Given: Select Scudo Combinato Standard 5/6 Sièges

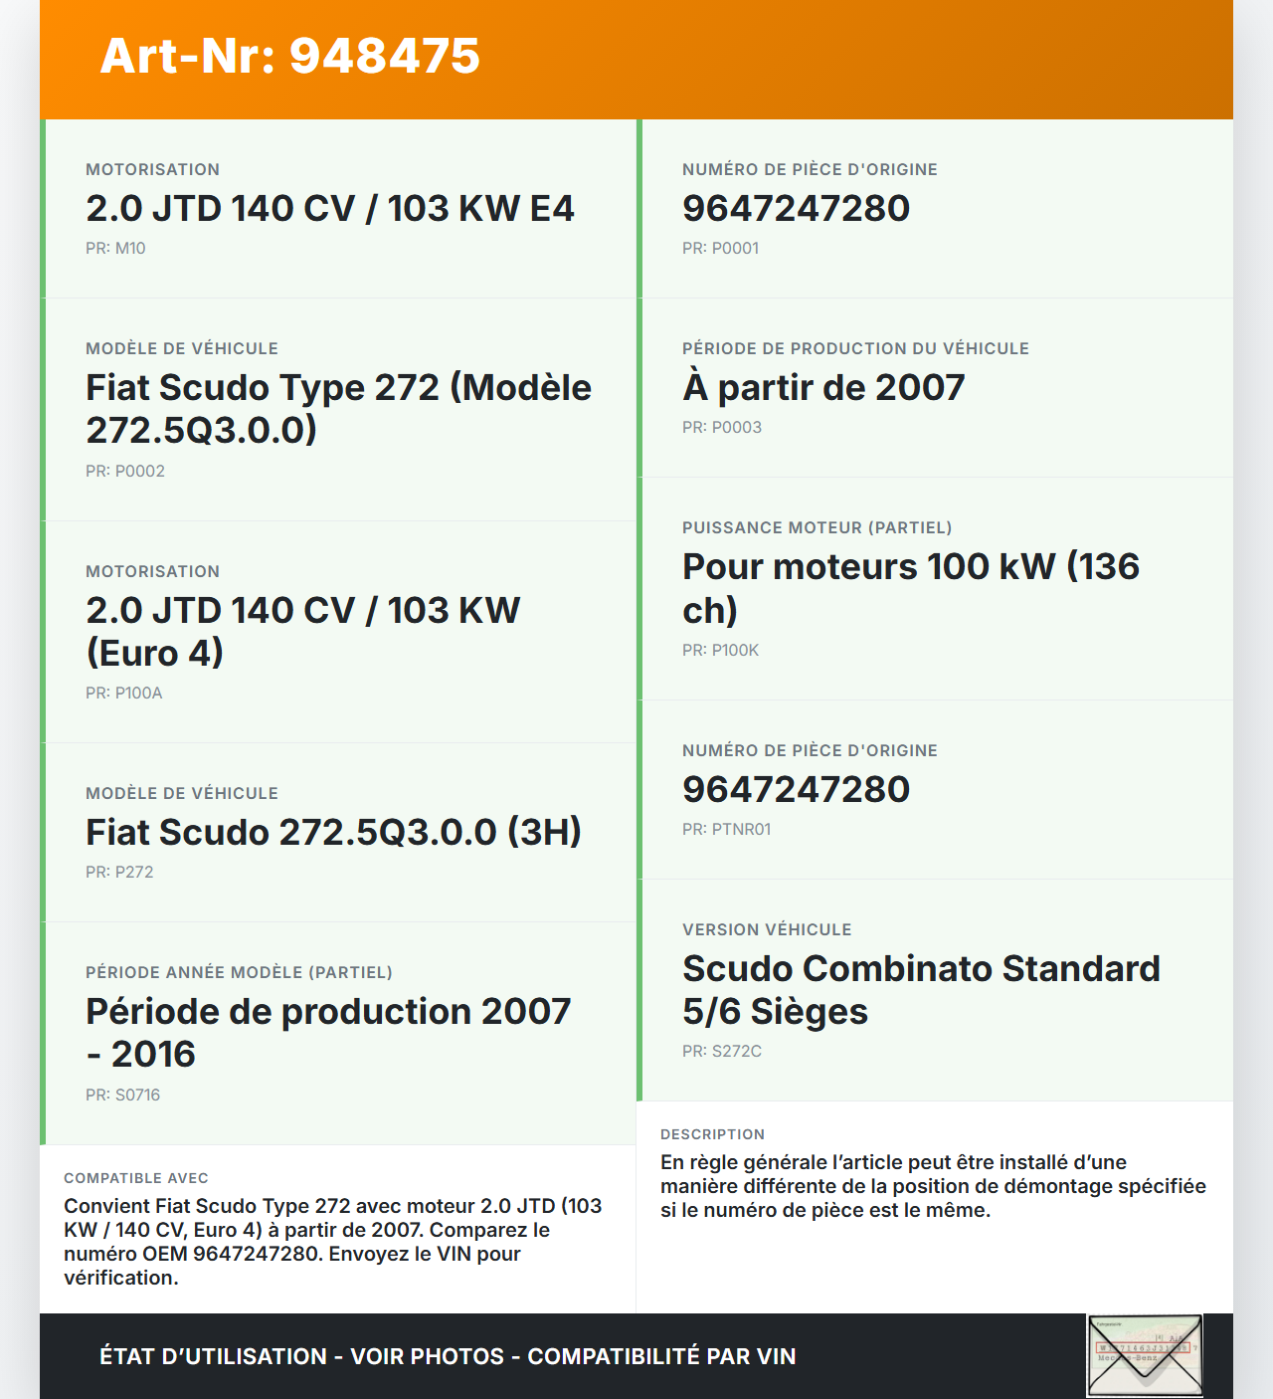Looking at the screenshot, I should 921,989.
